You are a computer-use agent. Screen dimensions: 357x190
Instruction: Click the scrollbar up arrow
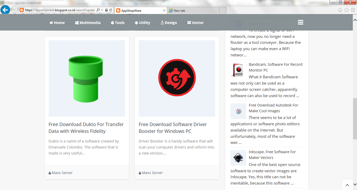click(355, 20)
